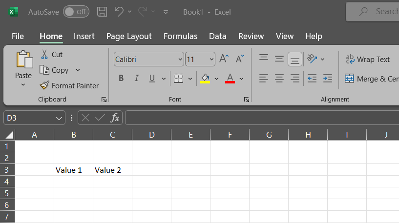Click Increase Indent icon
Screen dimensions: 399x223
click(x=328, y=78)
